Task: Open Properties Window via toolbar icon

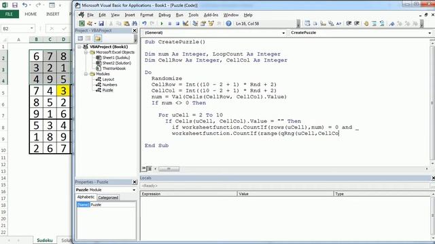Action: tap(203, 24)
